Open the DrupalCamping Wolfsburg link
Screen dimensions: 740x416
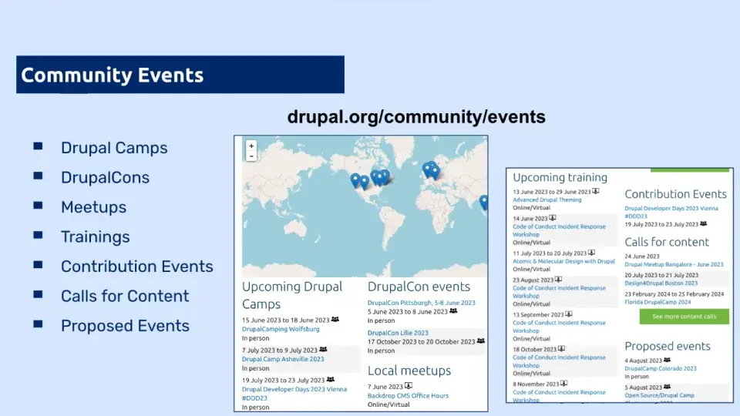point(281,329)
